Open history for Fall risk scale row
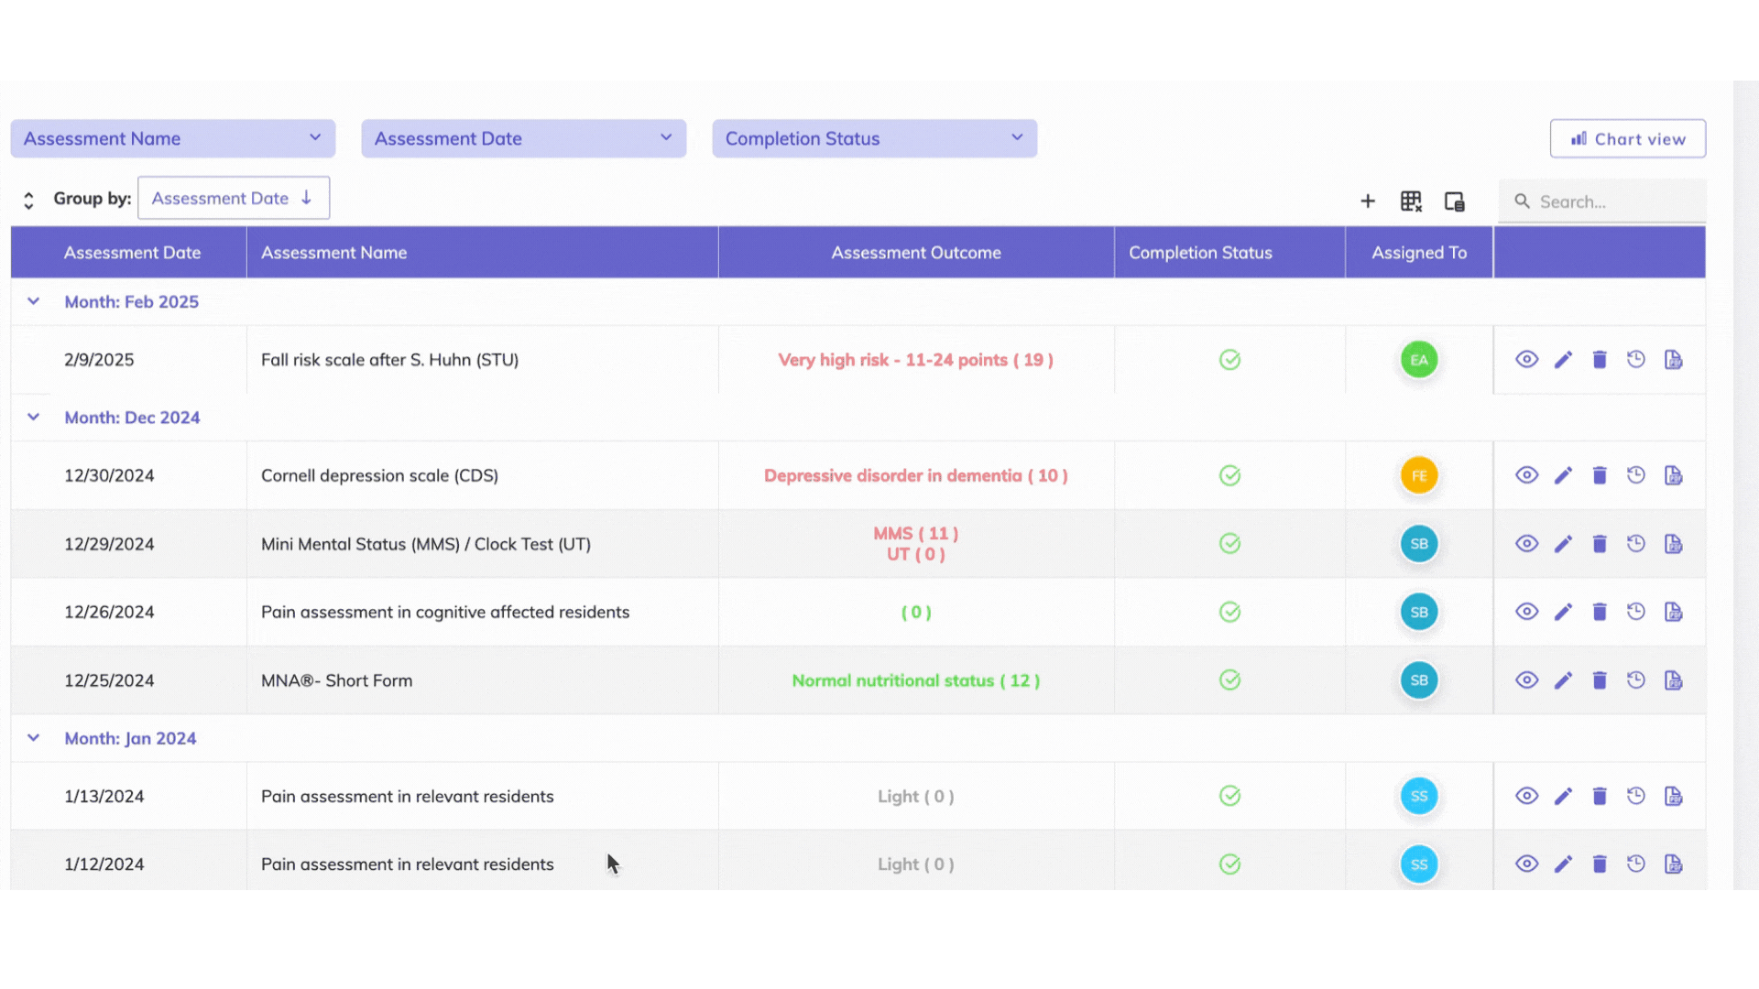The height and width of the screenshot is (989, 1759). tap(1636, 360)
